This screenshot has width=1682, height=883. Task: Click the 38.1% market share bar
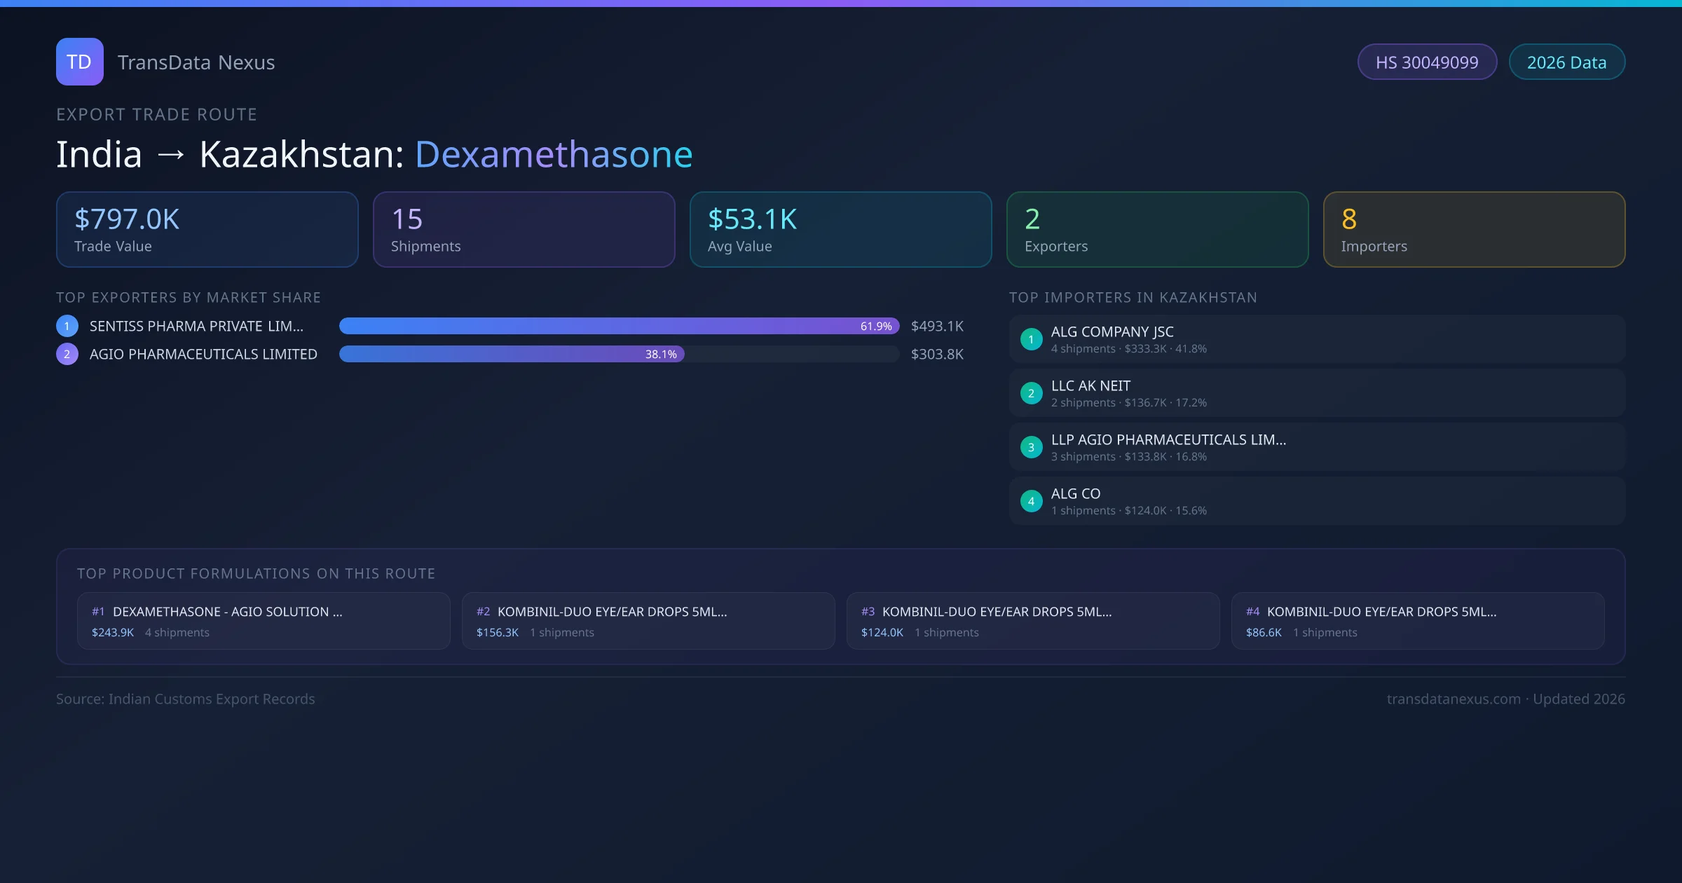pos(512,354)
